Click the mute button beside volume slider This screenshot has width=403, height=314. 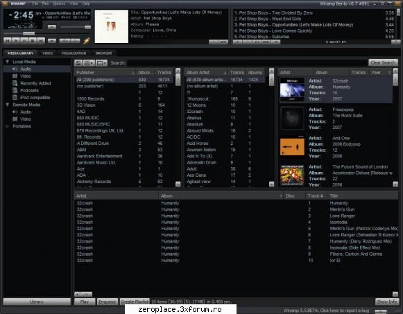[x=51, y=27]
